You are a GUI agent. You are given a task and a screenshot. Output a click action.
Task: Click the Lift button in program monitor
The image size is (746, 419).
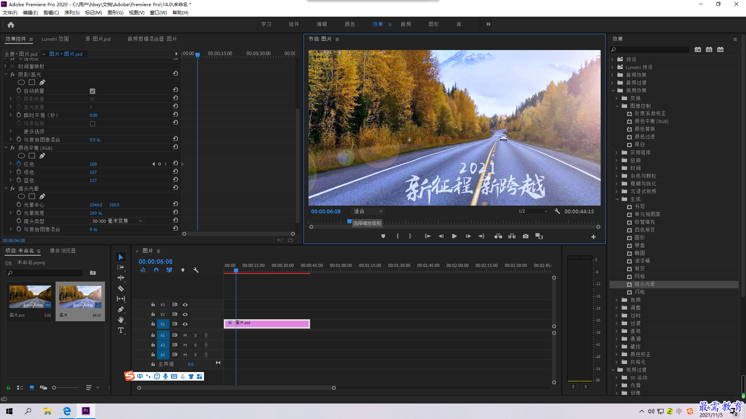[498, 236]
